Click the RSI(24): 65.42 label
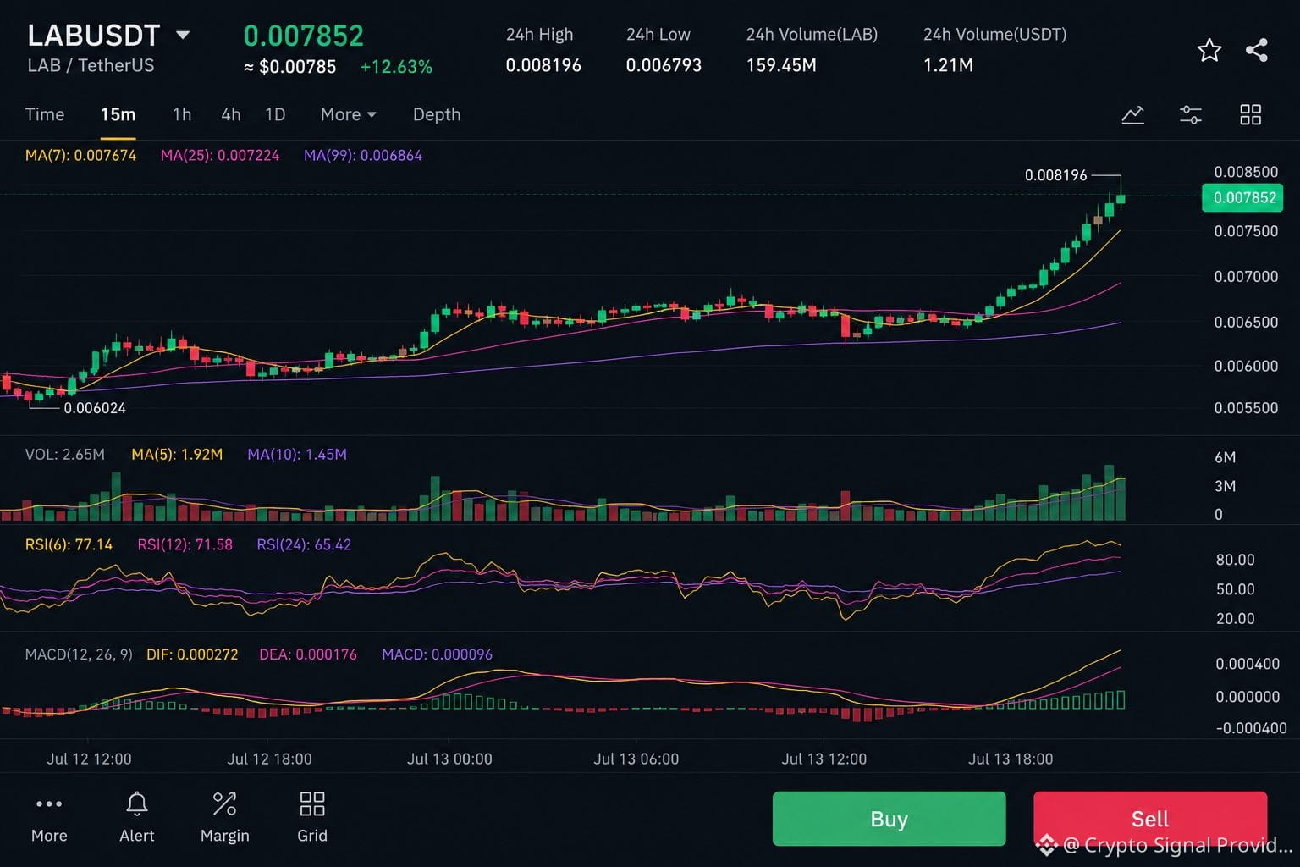Screen dimensions: 1300x867 (x=304, y=545)
